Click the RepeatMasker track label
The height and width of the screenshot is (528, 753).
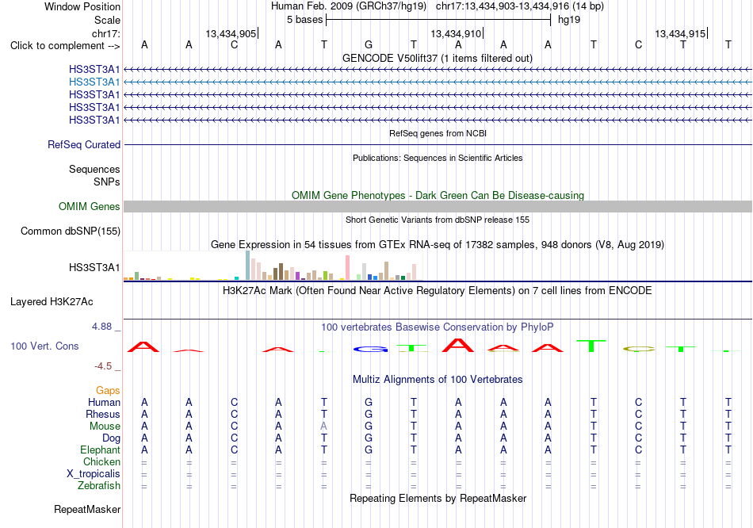(x=87, y=509)
